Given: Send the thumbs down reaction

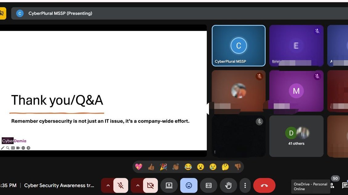Looking at the screenshot, I should point(238,167).
